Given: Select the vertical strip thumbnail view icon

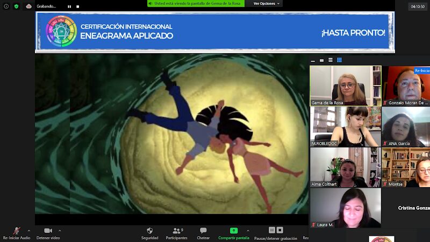Looking at the screenshot, I should (x=331, y=60).
